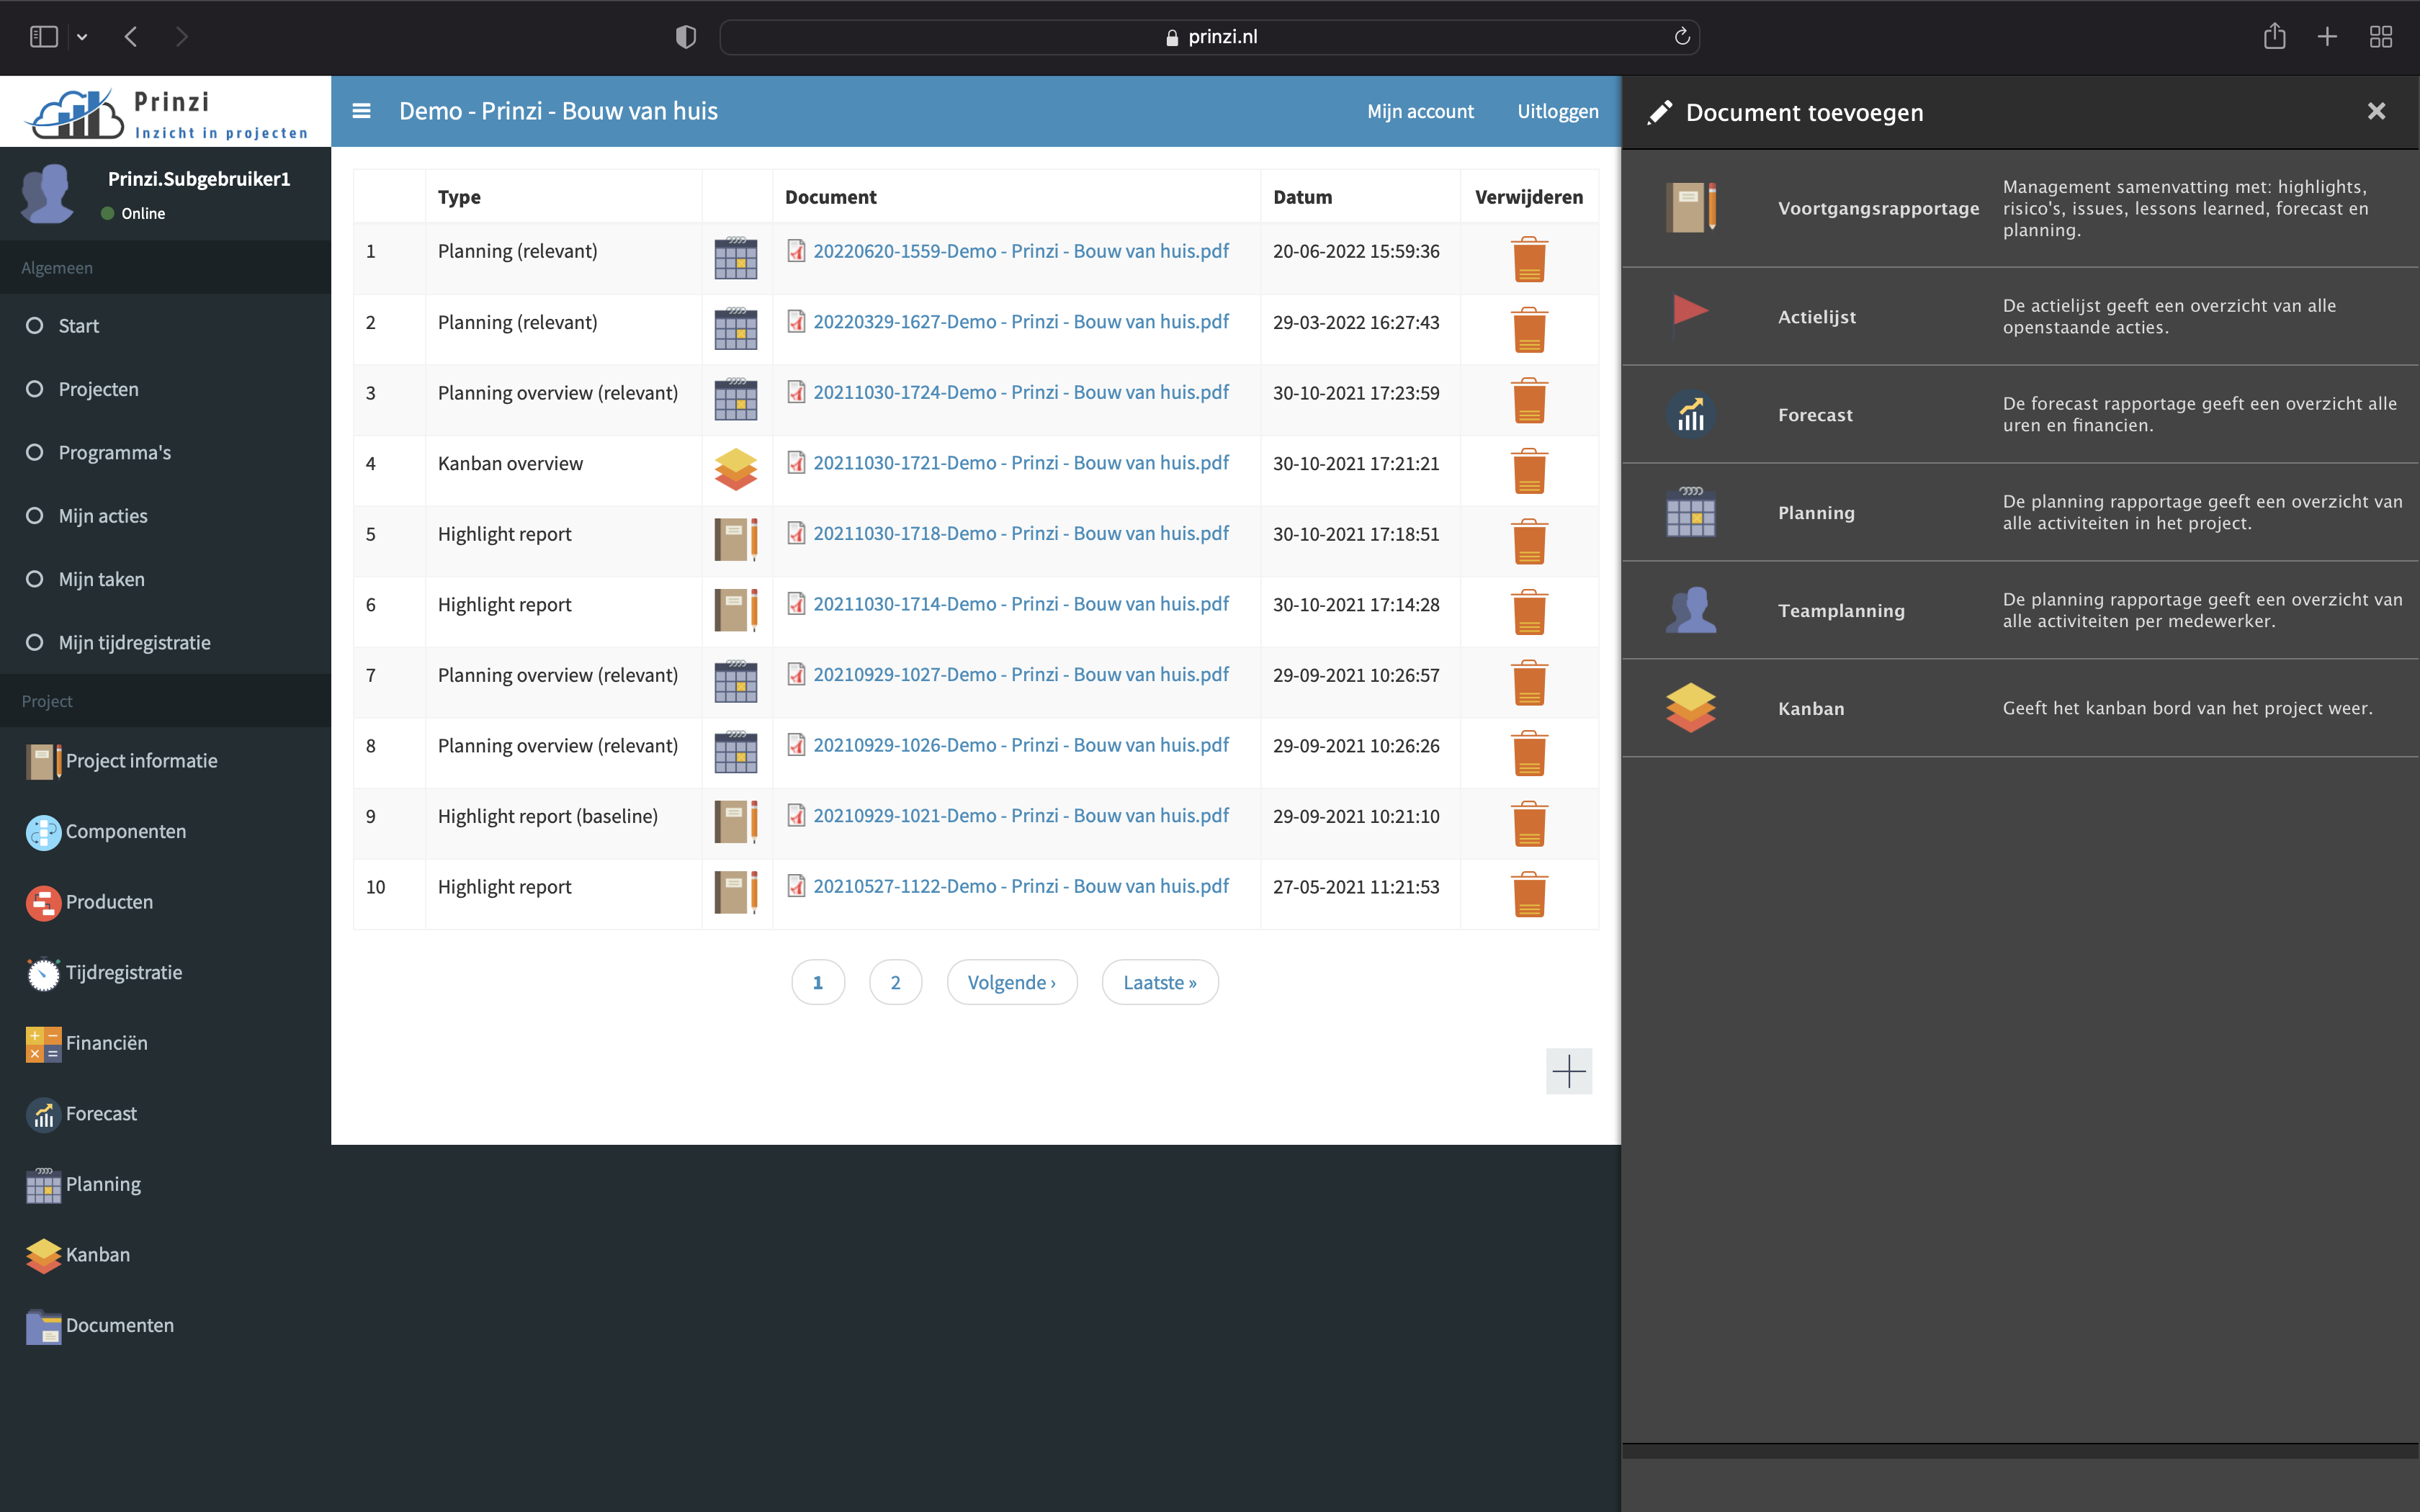Image resolution: width=2420 pixels, height=1512 pixels.
Task: Click the Documenten folder icon in sidebar
Action: tap(43, 1326)
